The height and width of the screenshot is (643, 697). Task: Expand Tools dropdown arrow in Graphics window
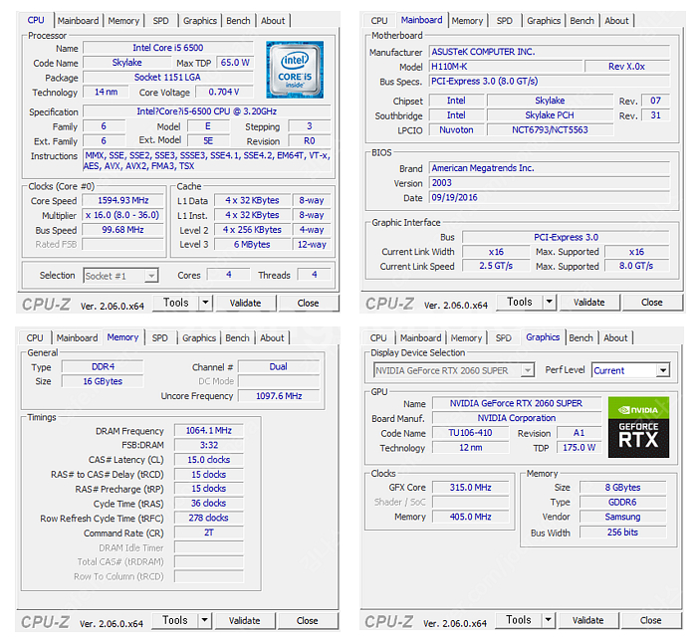point(548,620)
